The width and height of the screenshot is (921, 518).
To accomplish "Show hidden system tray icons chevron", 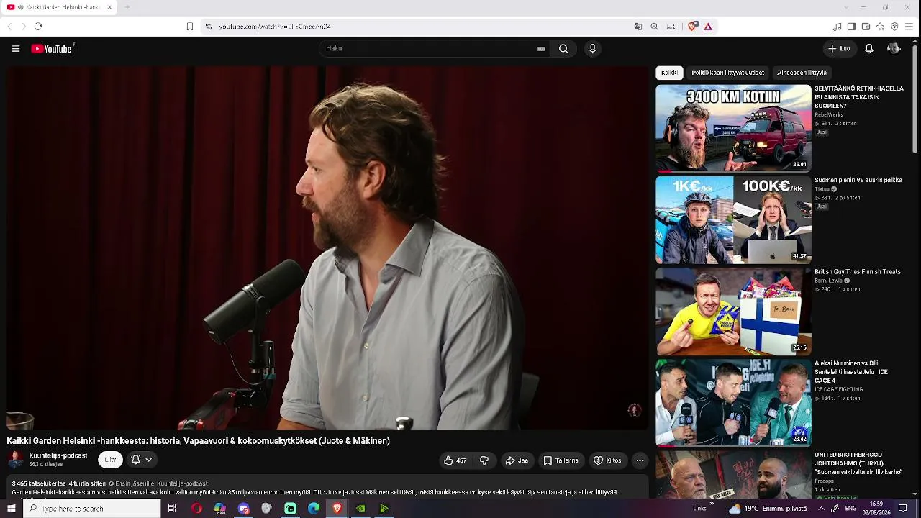I will click(x=821, y=509).
